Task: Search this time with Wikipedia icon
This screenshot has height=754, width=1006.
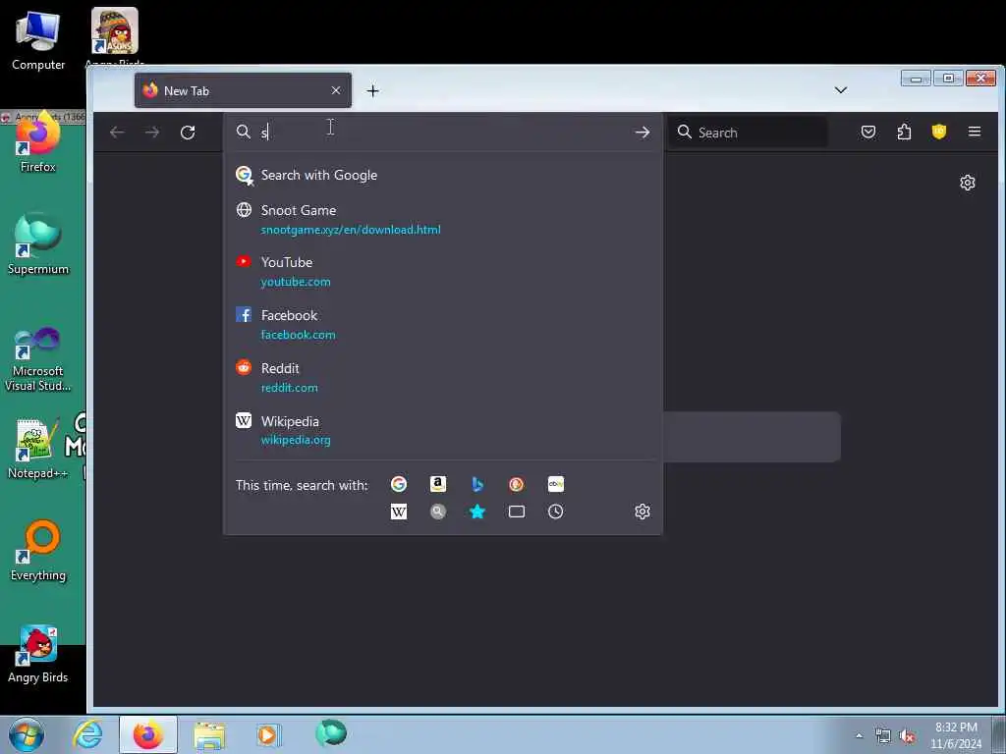Action: click(399, 512)
